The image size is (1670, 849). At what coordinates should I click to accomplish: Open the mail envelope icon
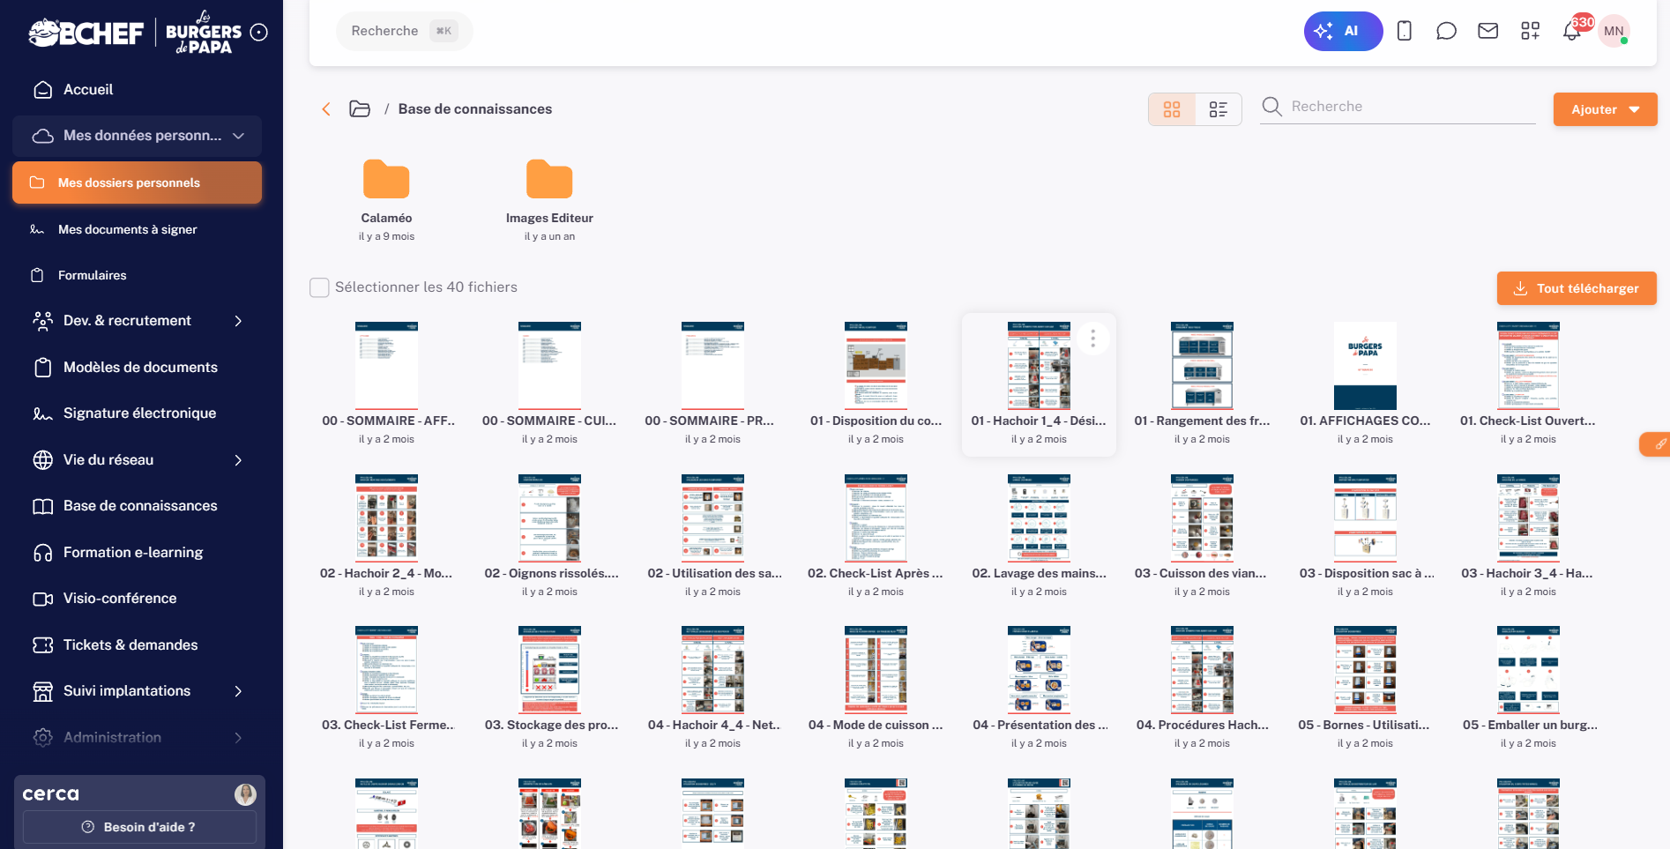click(1488, 31)
